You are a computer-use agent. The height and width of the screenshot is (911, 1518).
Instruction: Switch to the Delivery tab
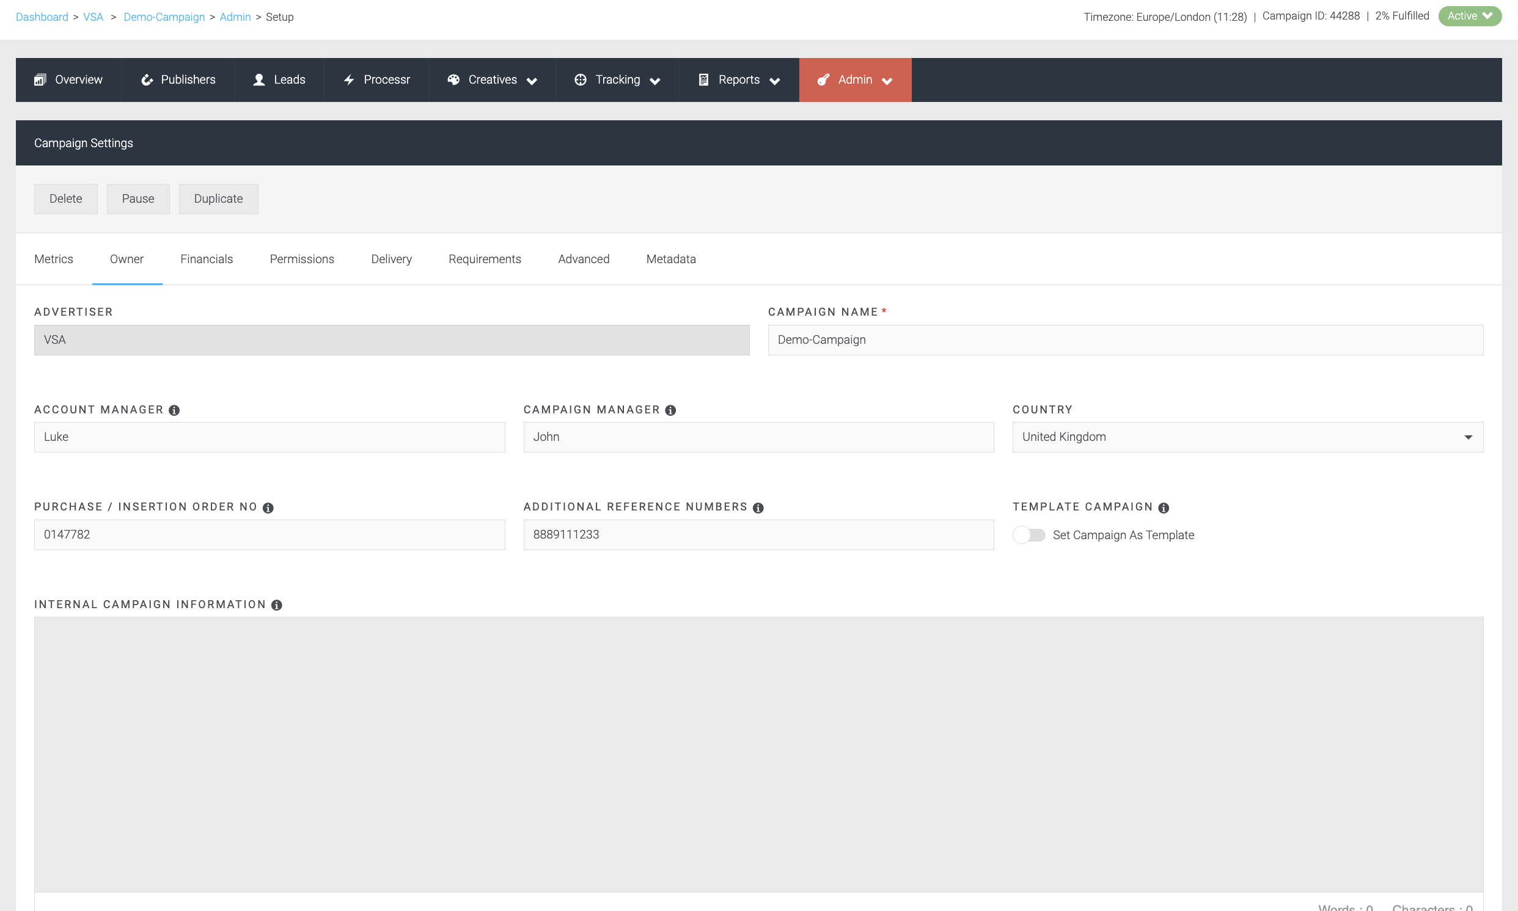pos(391,259)
